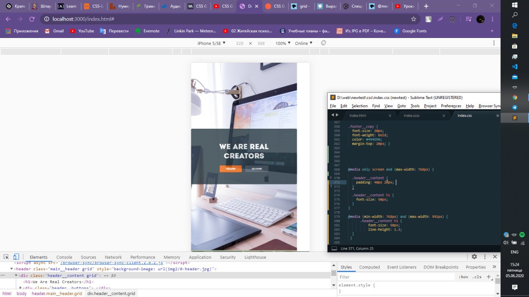
Task: Open Windows notification center icon
Action: [515, 287]
